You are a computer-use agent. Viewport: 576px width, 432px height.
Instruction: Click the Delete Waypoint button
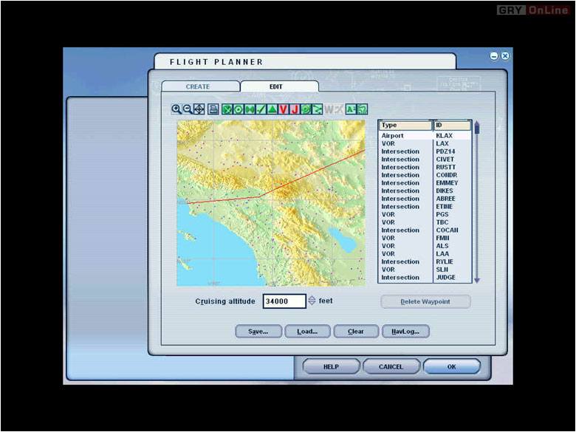tap(425, 301)
